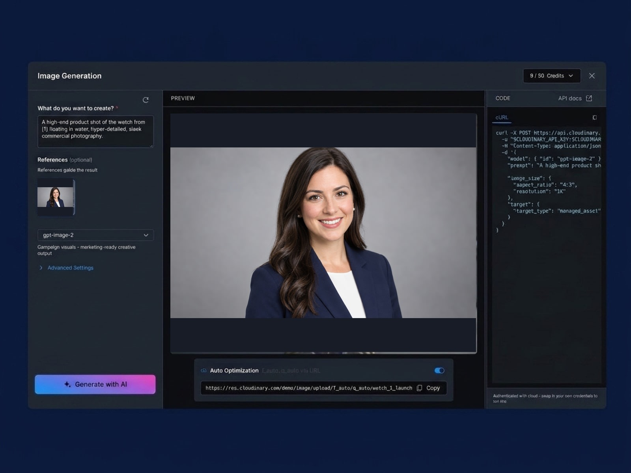Click the preview portrait image
This screenshot has height=473, width=631.
(323, 233)
